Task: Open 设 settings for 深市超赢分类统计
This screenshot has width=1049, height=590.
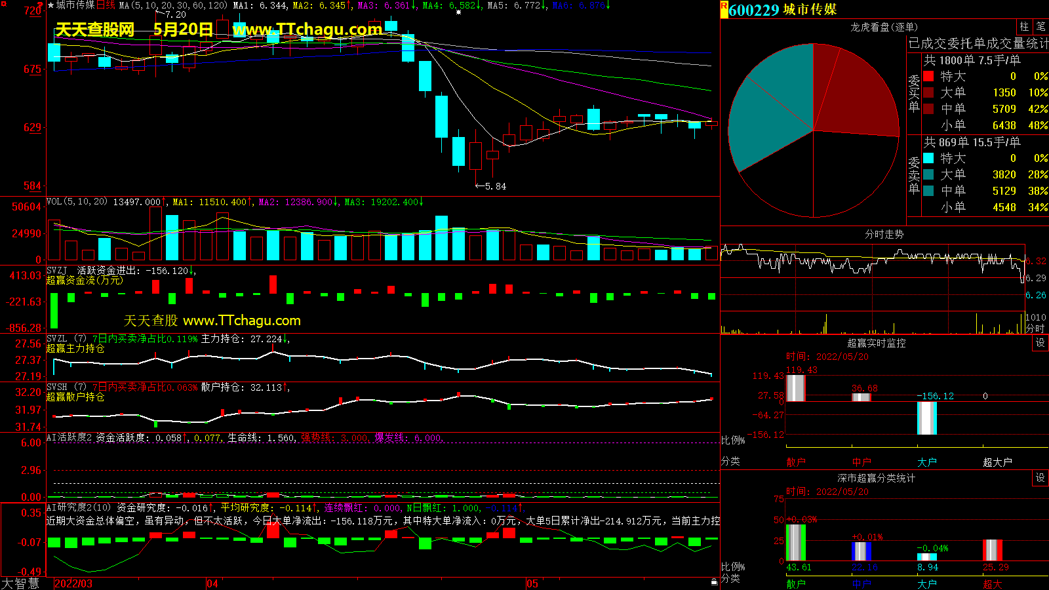Action: [1040, 478]
